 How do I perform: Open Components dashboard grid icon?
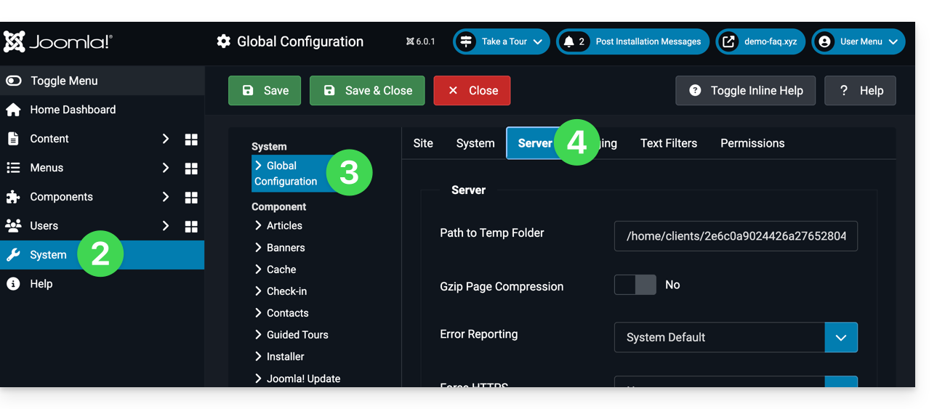point(191,198)
